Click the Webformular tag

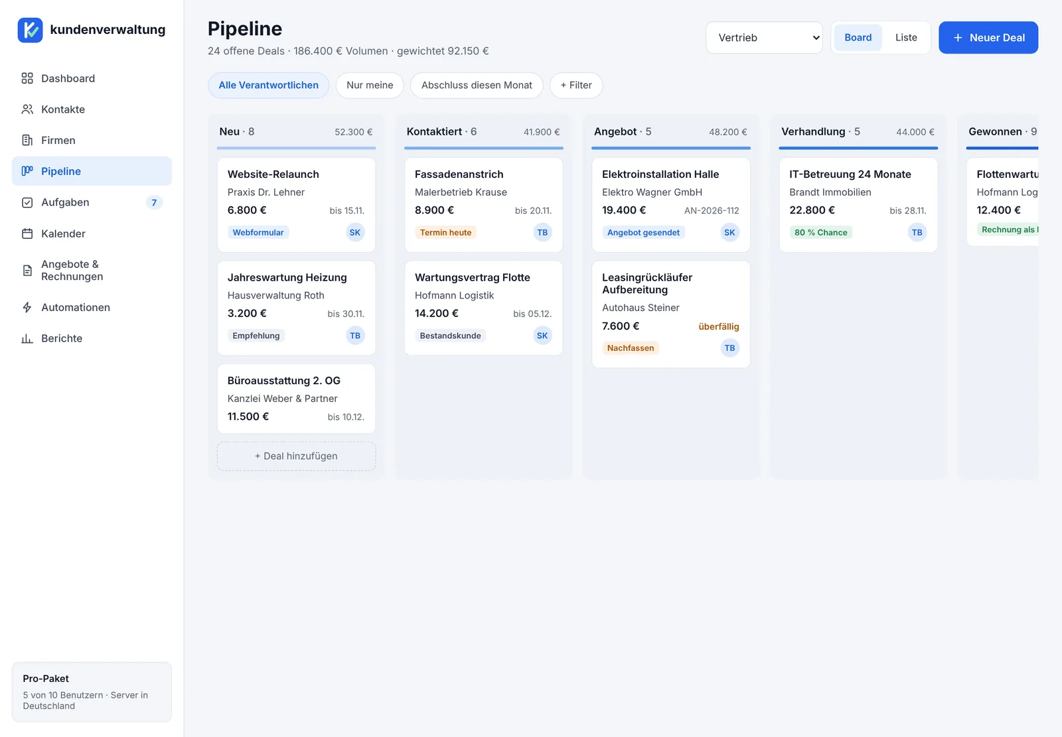(x=258, y=233)
